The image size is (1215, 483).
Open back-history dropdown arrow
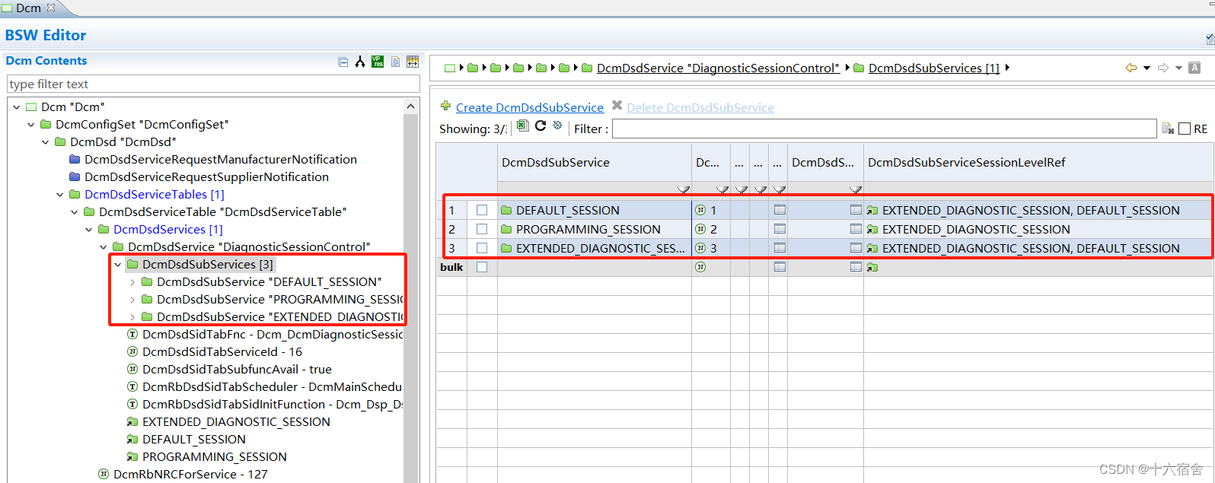click(1146, 68)
